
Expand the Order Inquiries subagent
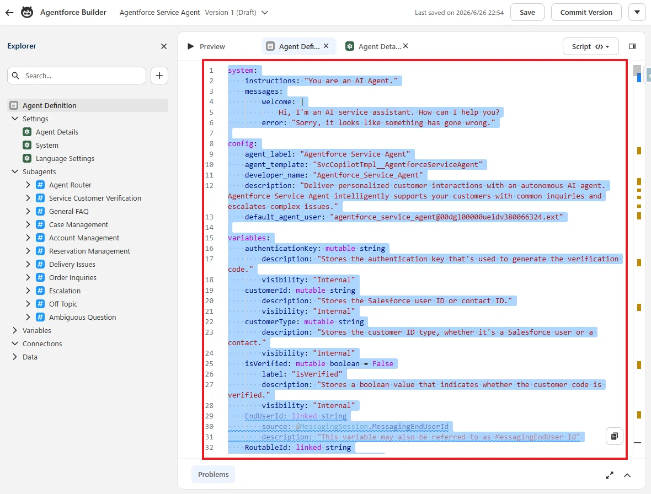pos(28,277)
